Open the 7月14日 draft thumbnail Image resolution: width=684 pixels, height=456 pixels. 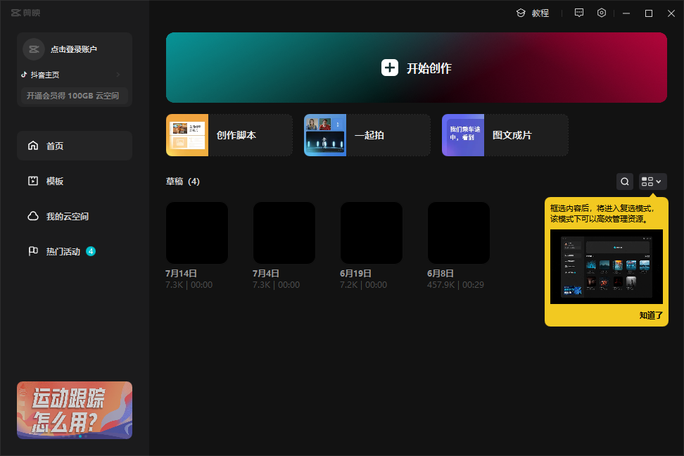(197, 233)
